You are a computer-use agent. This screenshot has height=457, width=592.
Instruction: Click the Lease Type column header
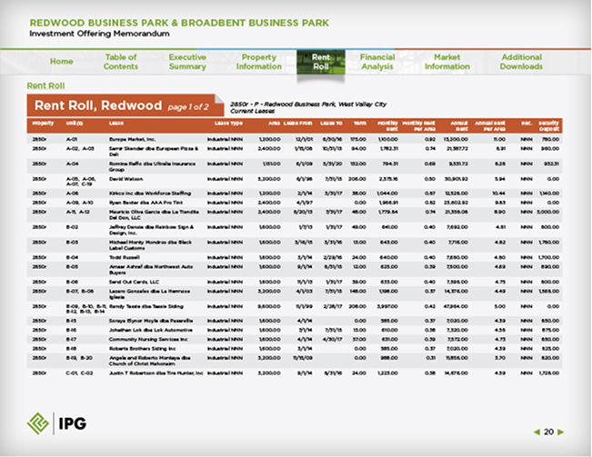(228, 124)
